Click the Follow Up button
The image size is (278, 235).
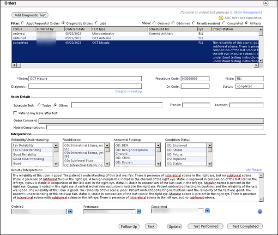(129, 227)
